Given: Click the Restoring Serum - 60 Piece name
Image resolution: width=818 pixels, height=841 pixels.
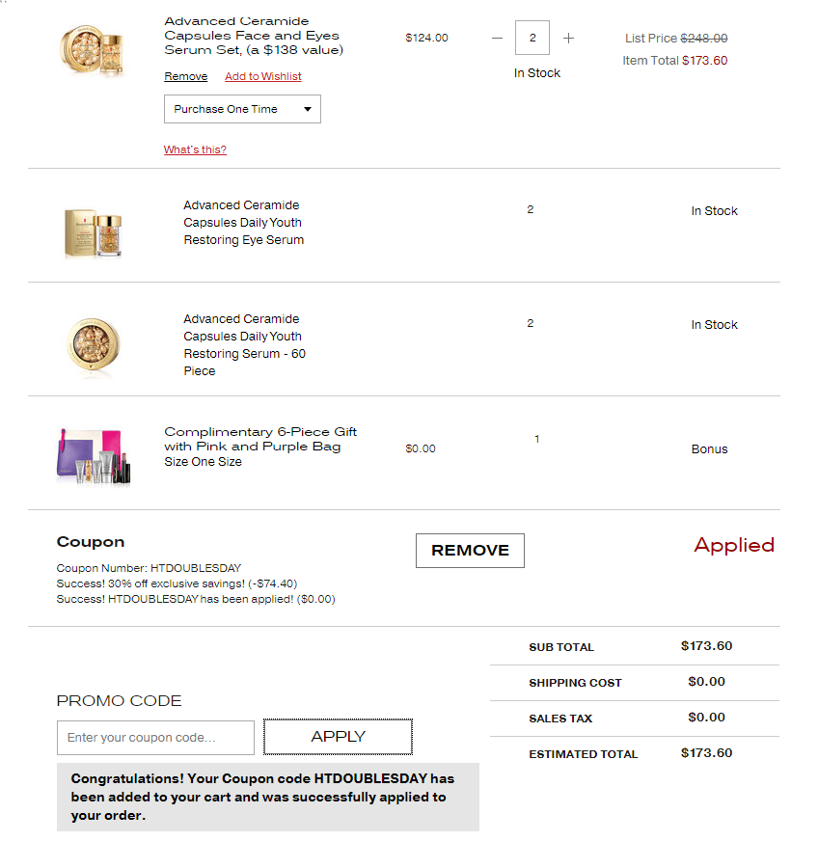Looking at the screenshot, I should coord(244,345).
